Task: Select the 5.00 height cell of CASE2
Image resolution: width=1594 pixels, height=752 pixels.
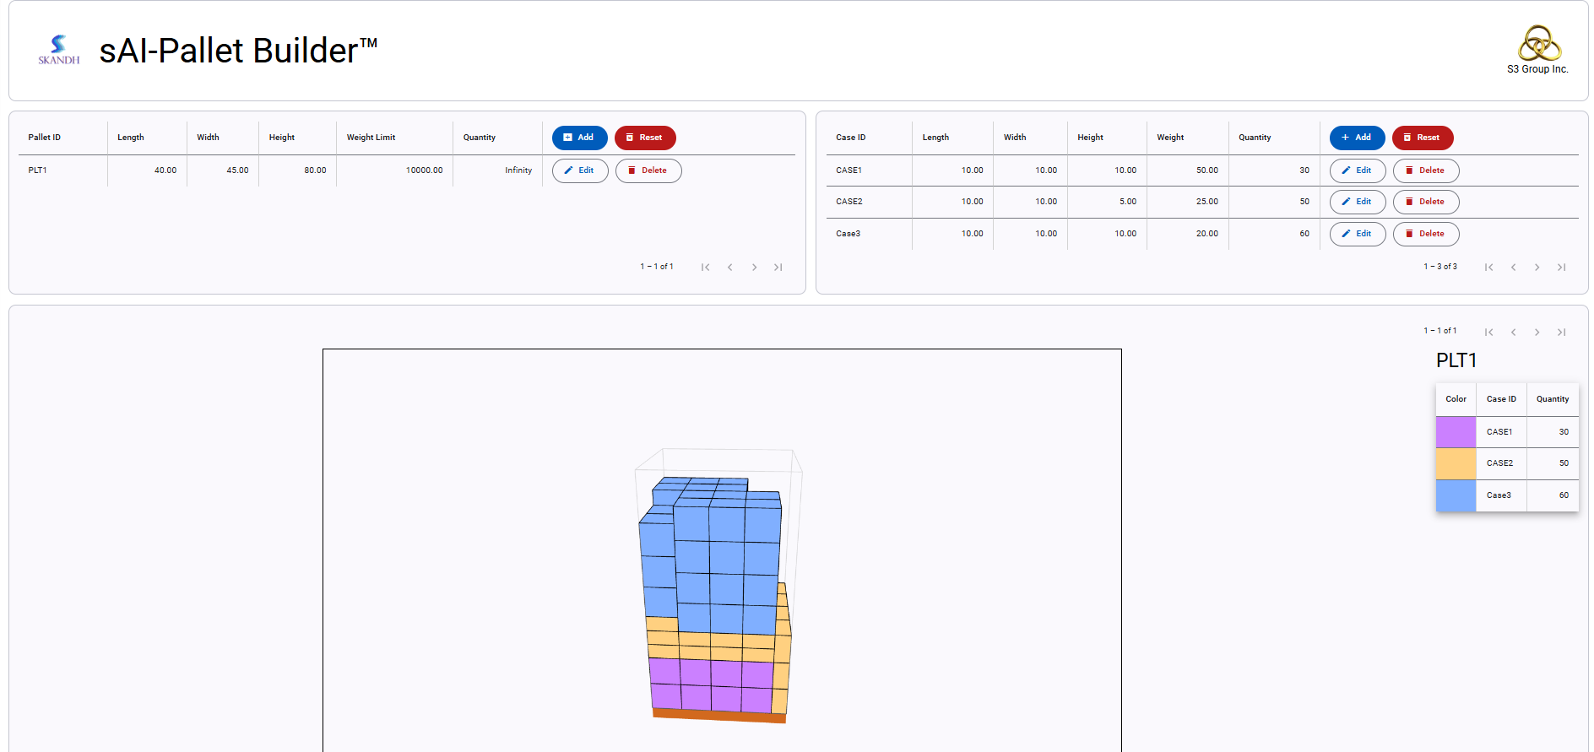Action: click(1107, 202)
